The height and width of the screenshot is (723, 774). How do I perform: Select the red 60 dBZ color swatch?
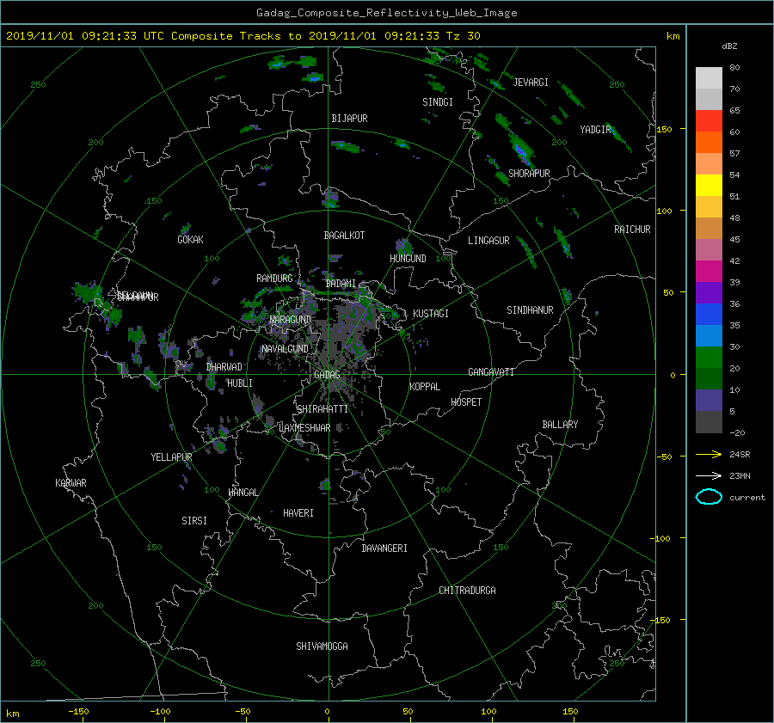(709, 121)
